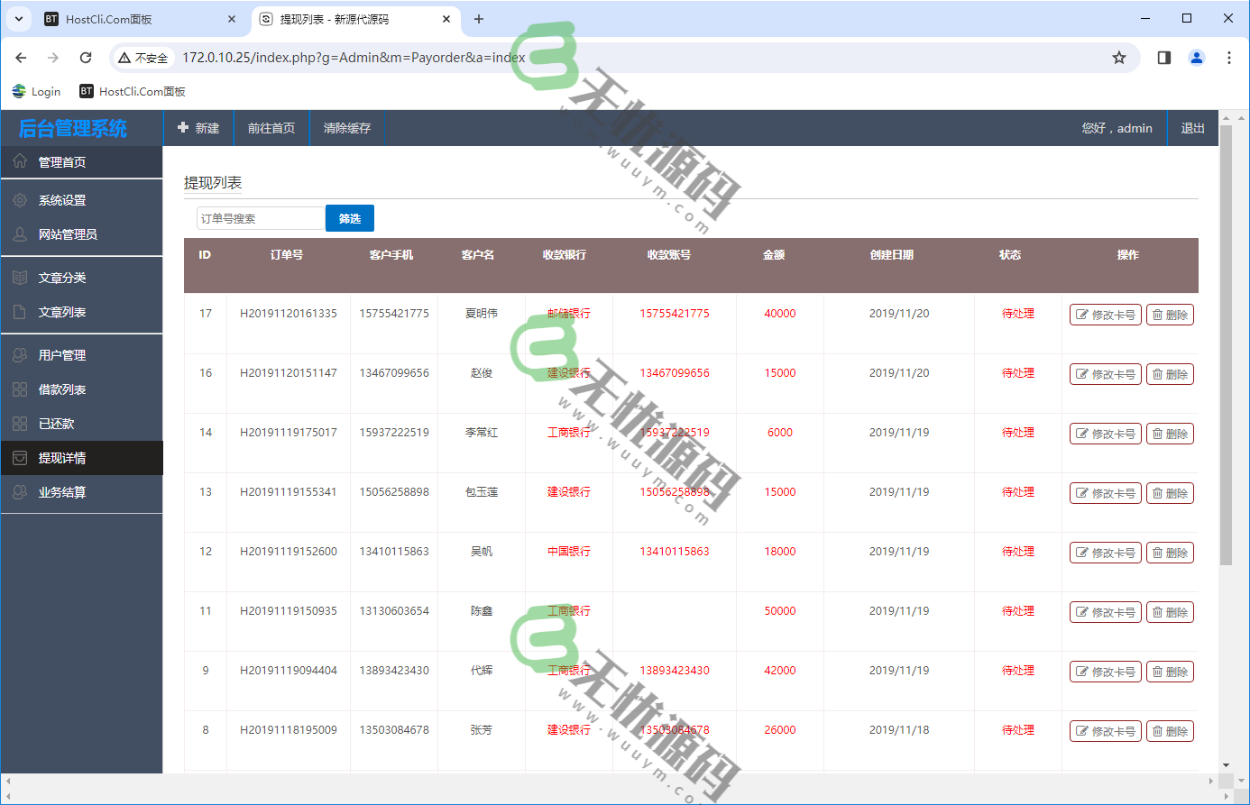Click the vertical page scrollbar thumb
The height and width of the screenshot is (805, 1250).
(1226, 343)
